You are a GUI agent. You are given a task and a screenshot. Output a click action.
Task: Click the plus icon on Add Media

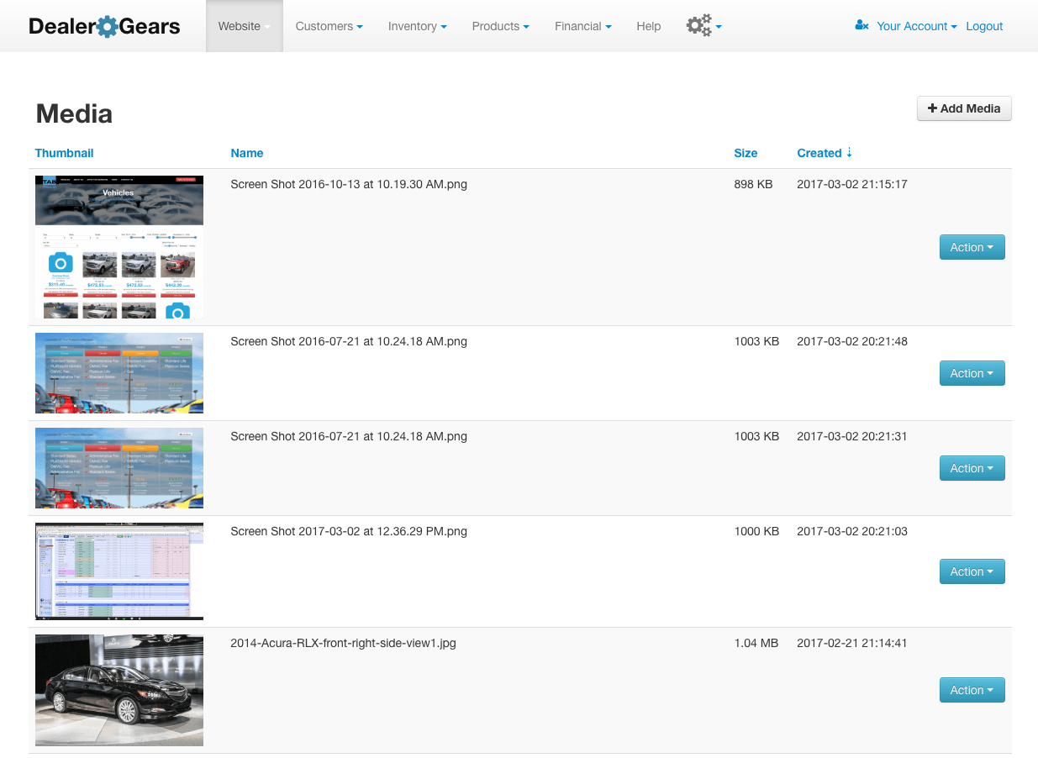932,108
